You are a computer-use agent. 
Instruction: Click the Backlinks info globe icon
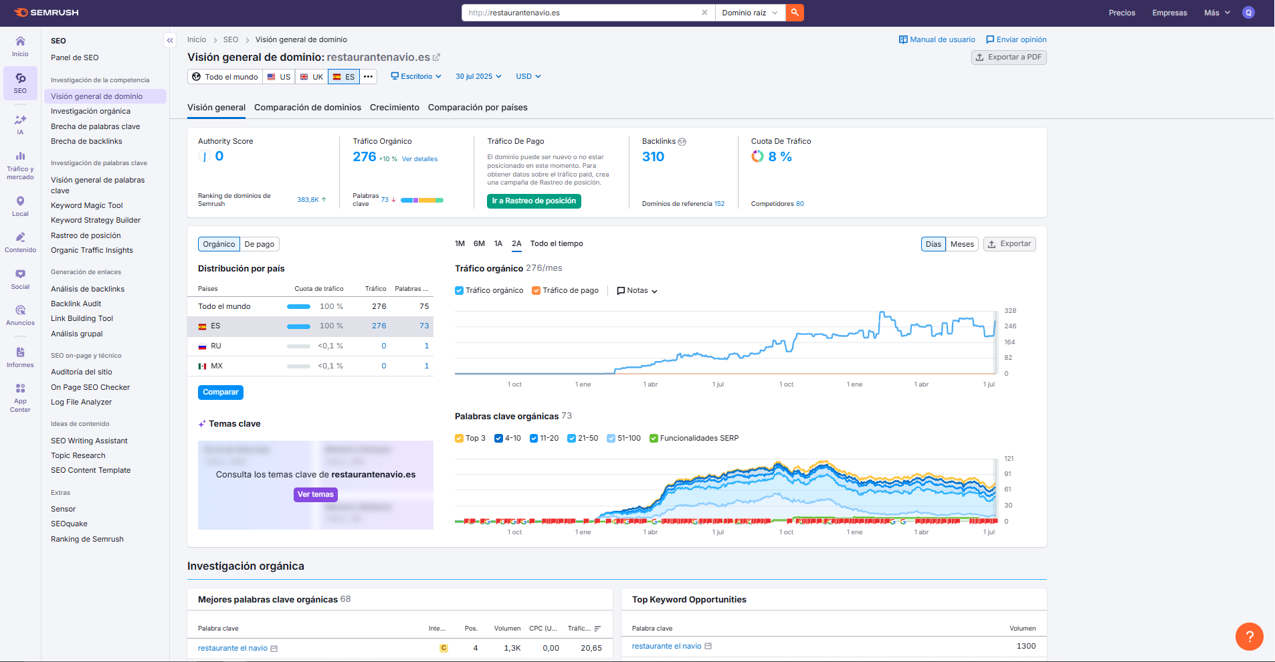(x=682, y=142)
